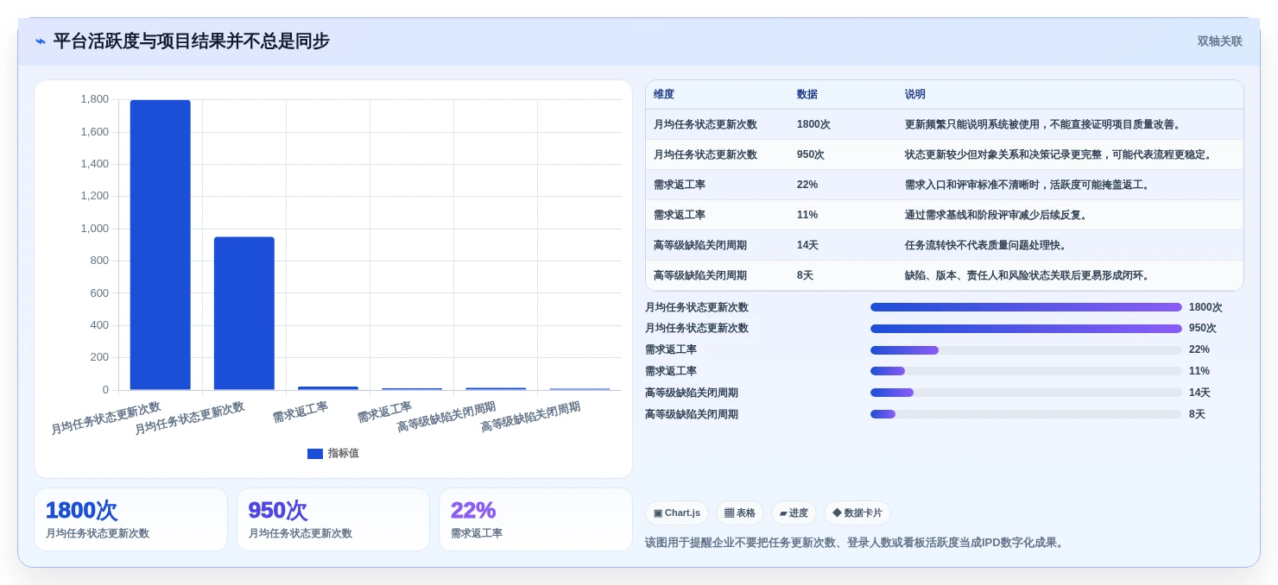Select the Chart.js chip
This screenshot has width=1278, height=585.
(x=677, y=513)
